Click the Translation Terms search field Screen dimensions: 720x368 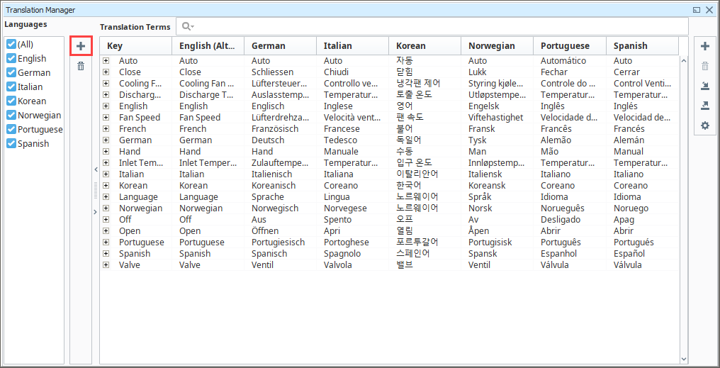point(432,26)
